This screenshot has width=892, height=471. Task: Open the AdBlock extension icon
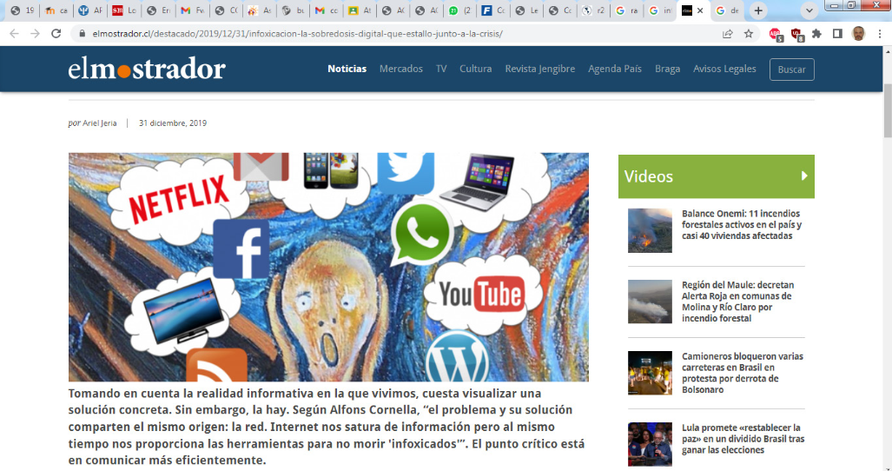click(776, 34)
